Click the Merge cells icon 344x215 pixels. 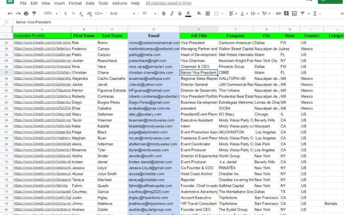click(x=216, y=14)
